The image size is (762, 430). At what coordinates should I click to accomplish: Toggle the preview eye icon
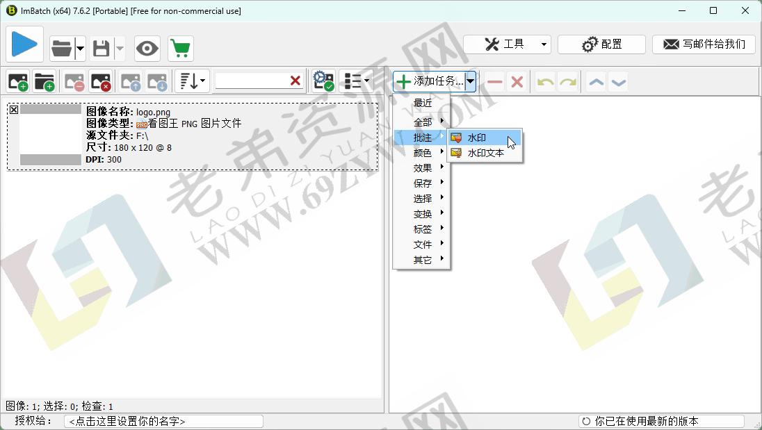click(x=147, y=49)
